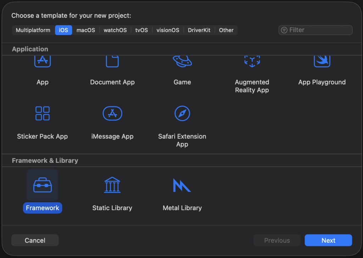Image resolution: width=363 pixels, height=258 pixels.
Task: Switch to the Multiplatform tab
Action: tap(33, 30)
